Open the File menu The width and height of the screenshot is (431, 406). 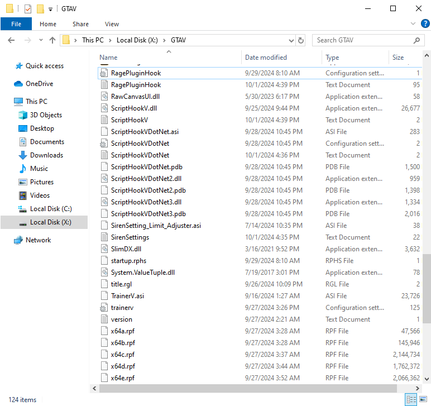coord(16,24)
